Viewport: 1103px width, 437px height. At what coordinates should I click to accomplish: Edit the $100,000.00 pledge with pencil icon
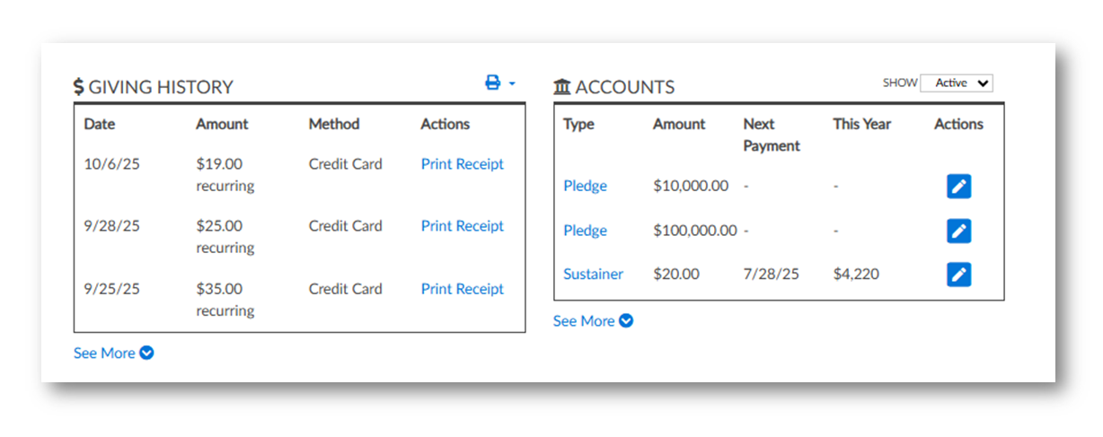959,231
